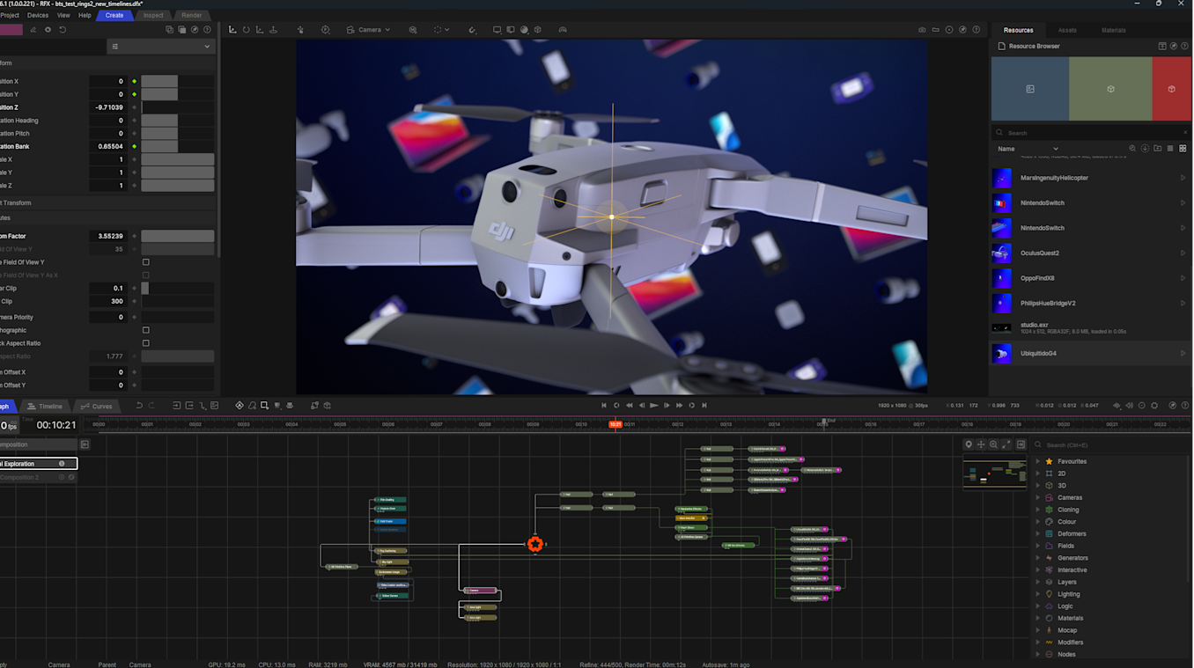This screenshot has height=668, width=1194.
Task: Click the Zoom Factor slider bar
Action: click(177, 237)
